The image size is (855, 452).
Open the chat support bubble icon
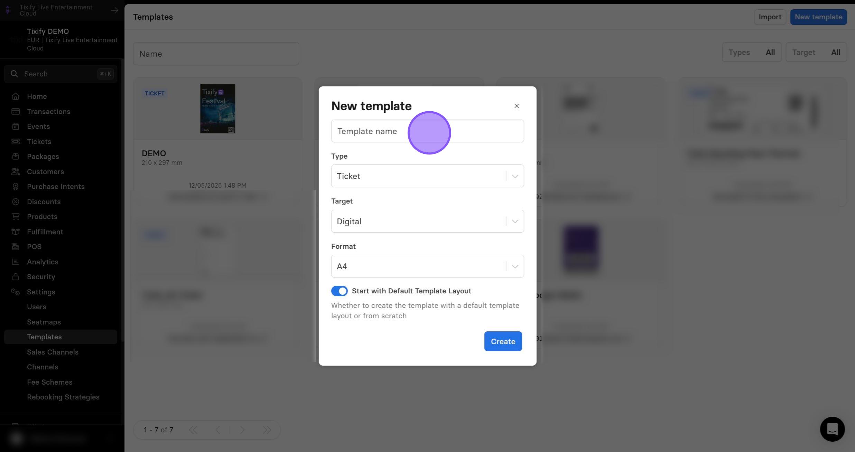pyautogui.click(x=832, y=429)
